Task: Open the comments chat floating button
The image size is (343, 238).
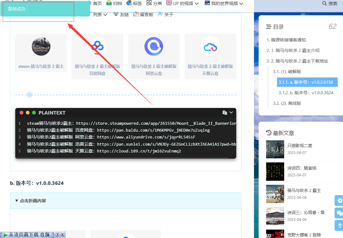Action: [x=340, y=213]
